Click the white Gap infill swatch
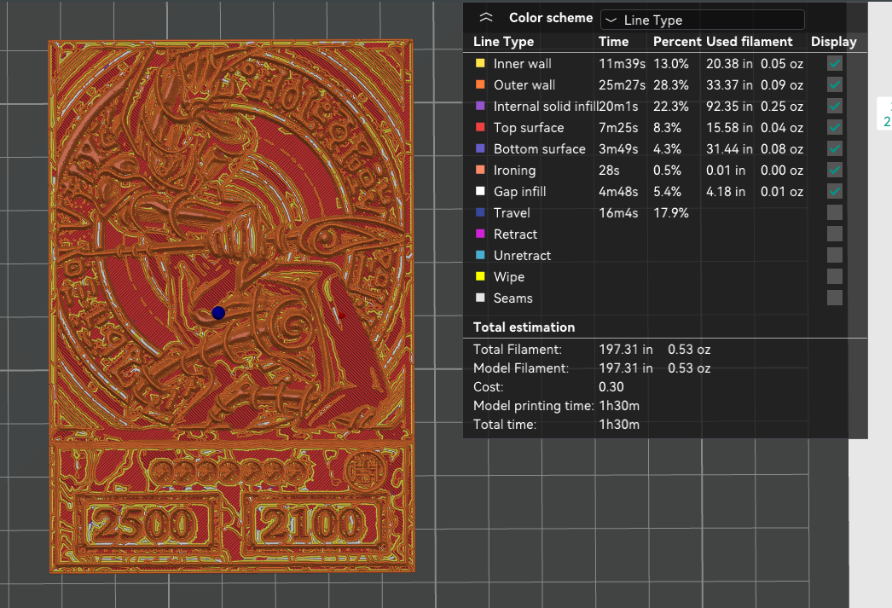 click(480, 191)
